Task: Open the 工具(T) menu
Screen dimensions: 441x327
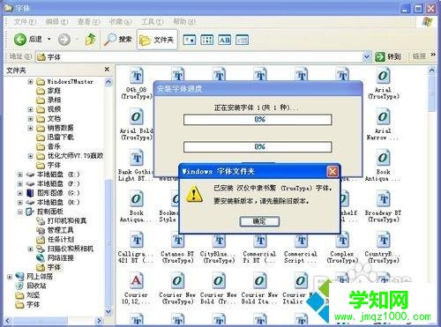Action: click(153, 22)
